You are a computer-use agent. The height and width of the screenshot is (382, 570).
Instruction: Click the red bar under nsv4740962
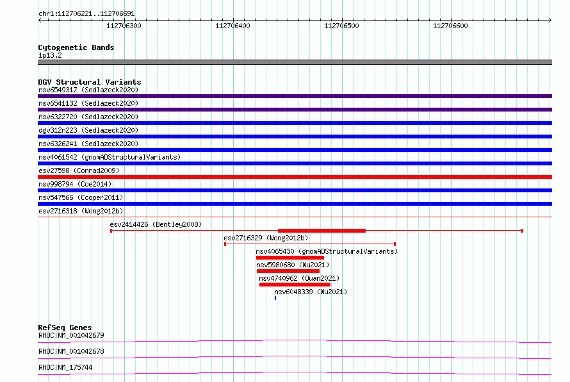tap(295, 285)
